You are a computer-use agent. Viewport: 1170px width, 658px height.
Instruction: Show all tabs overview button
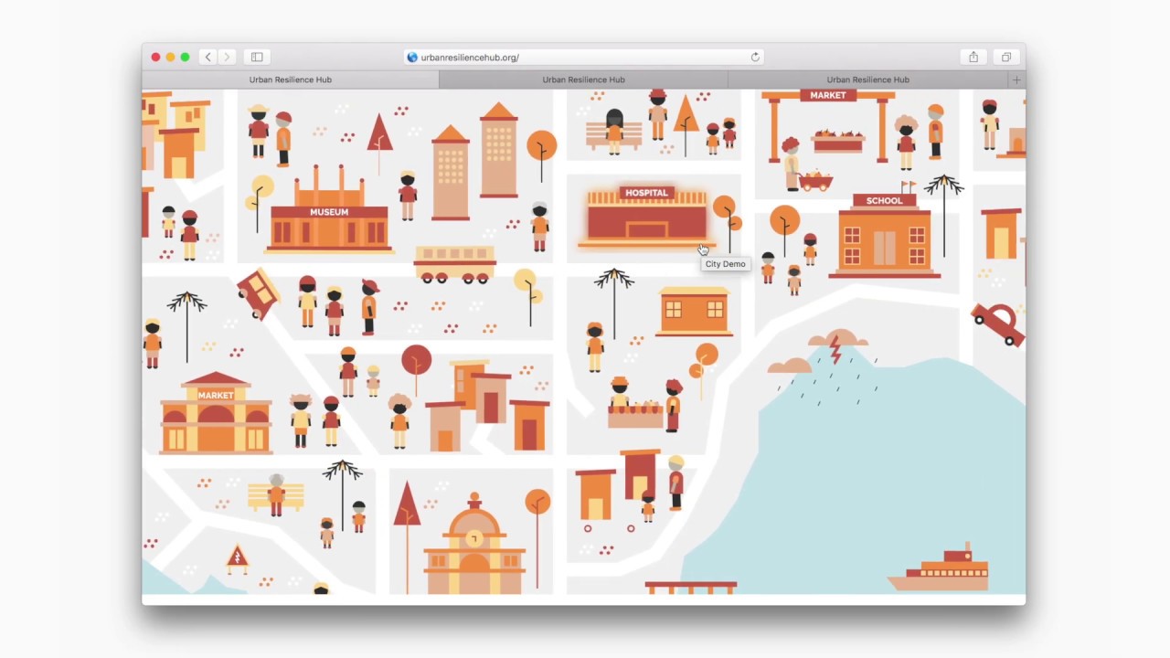pos(1006,57)
